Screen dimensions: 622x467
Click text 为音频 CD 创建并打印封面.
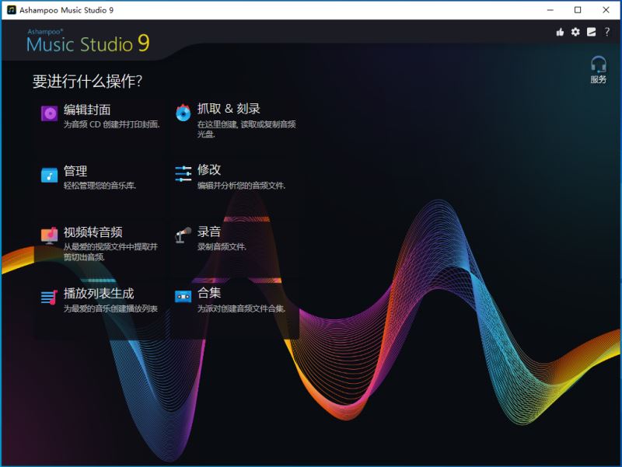(x=111, y=124)
